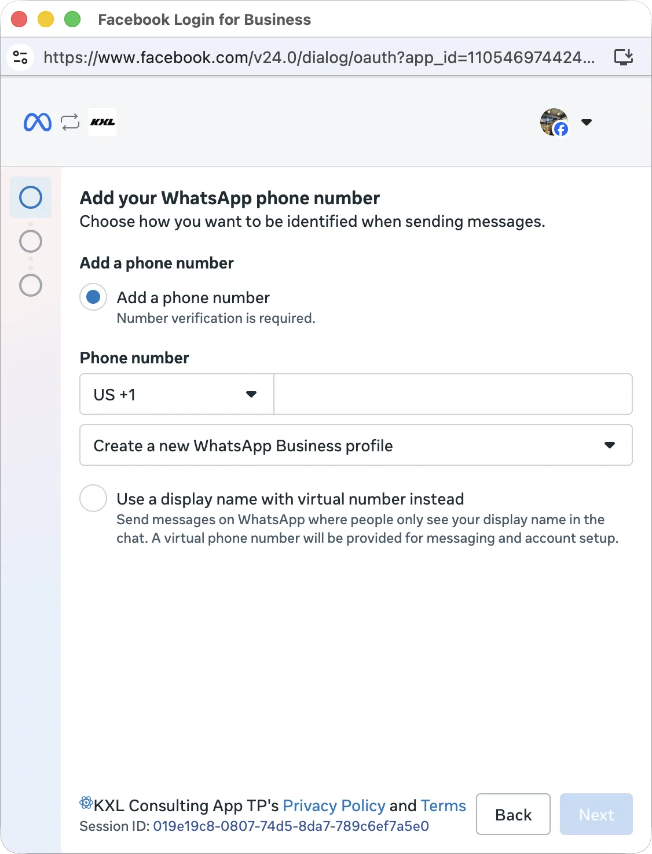
Task: Click the atom icon beside KXL Consulting
Action: tap(86, 803)
